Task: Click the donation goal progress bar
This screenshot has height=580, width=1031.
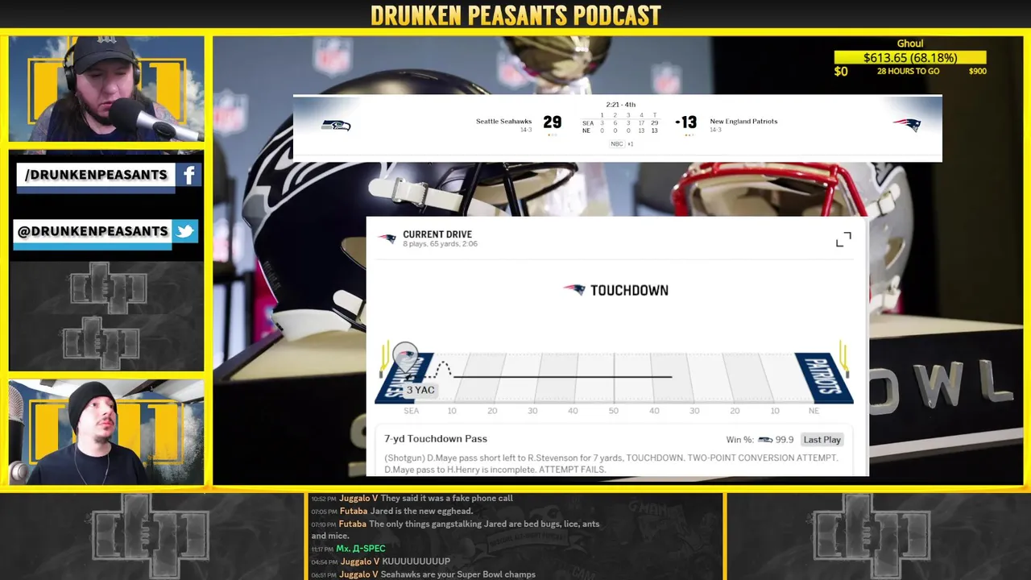Action: coord(910,58)
